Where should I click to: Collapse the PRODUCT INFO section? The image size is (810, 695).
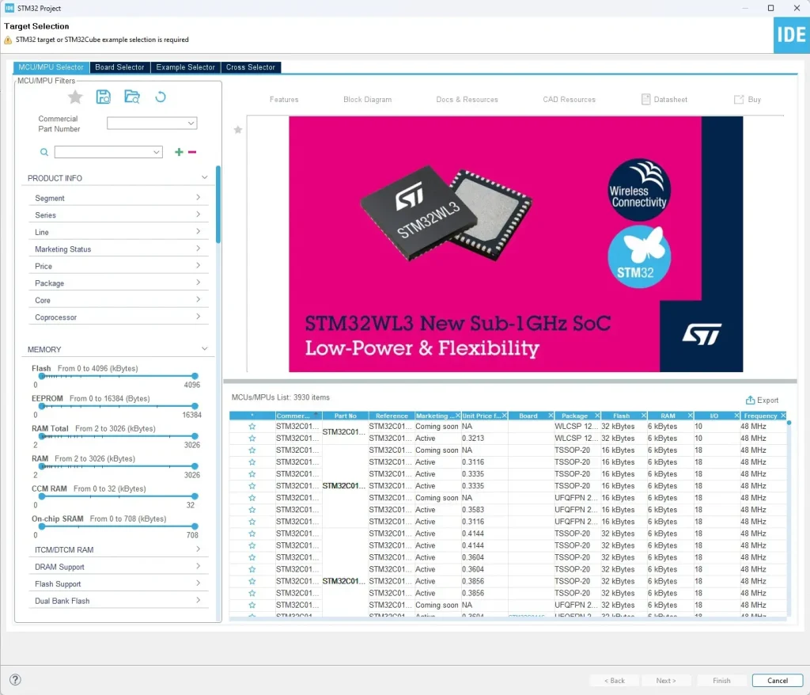pos(204,178)
